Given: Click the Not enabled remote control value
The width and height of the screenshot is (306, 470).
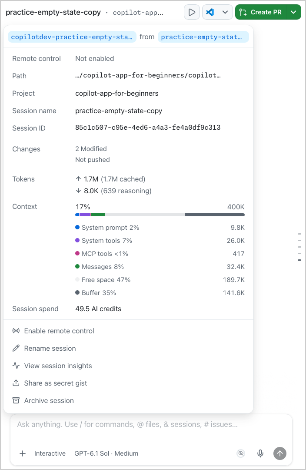Looking at the screenshot, I should [95, 58].
